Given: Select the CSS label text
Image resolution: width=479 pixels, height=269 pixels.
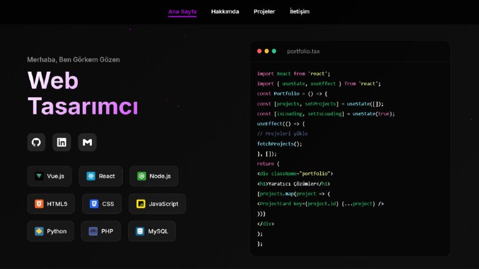Looking at the screenshot, I should [x=108, y=204].
